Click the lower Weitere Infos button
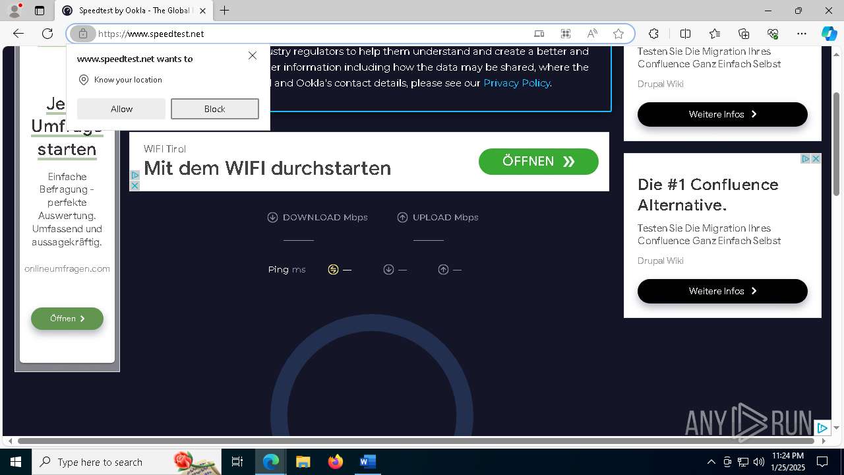 click(x=723, y=291)
